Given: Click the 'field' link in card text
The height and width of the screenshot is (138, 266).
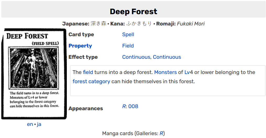Looking at the screenshot, I should click(88, 72).
